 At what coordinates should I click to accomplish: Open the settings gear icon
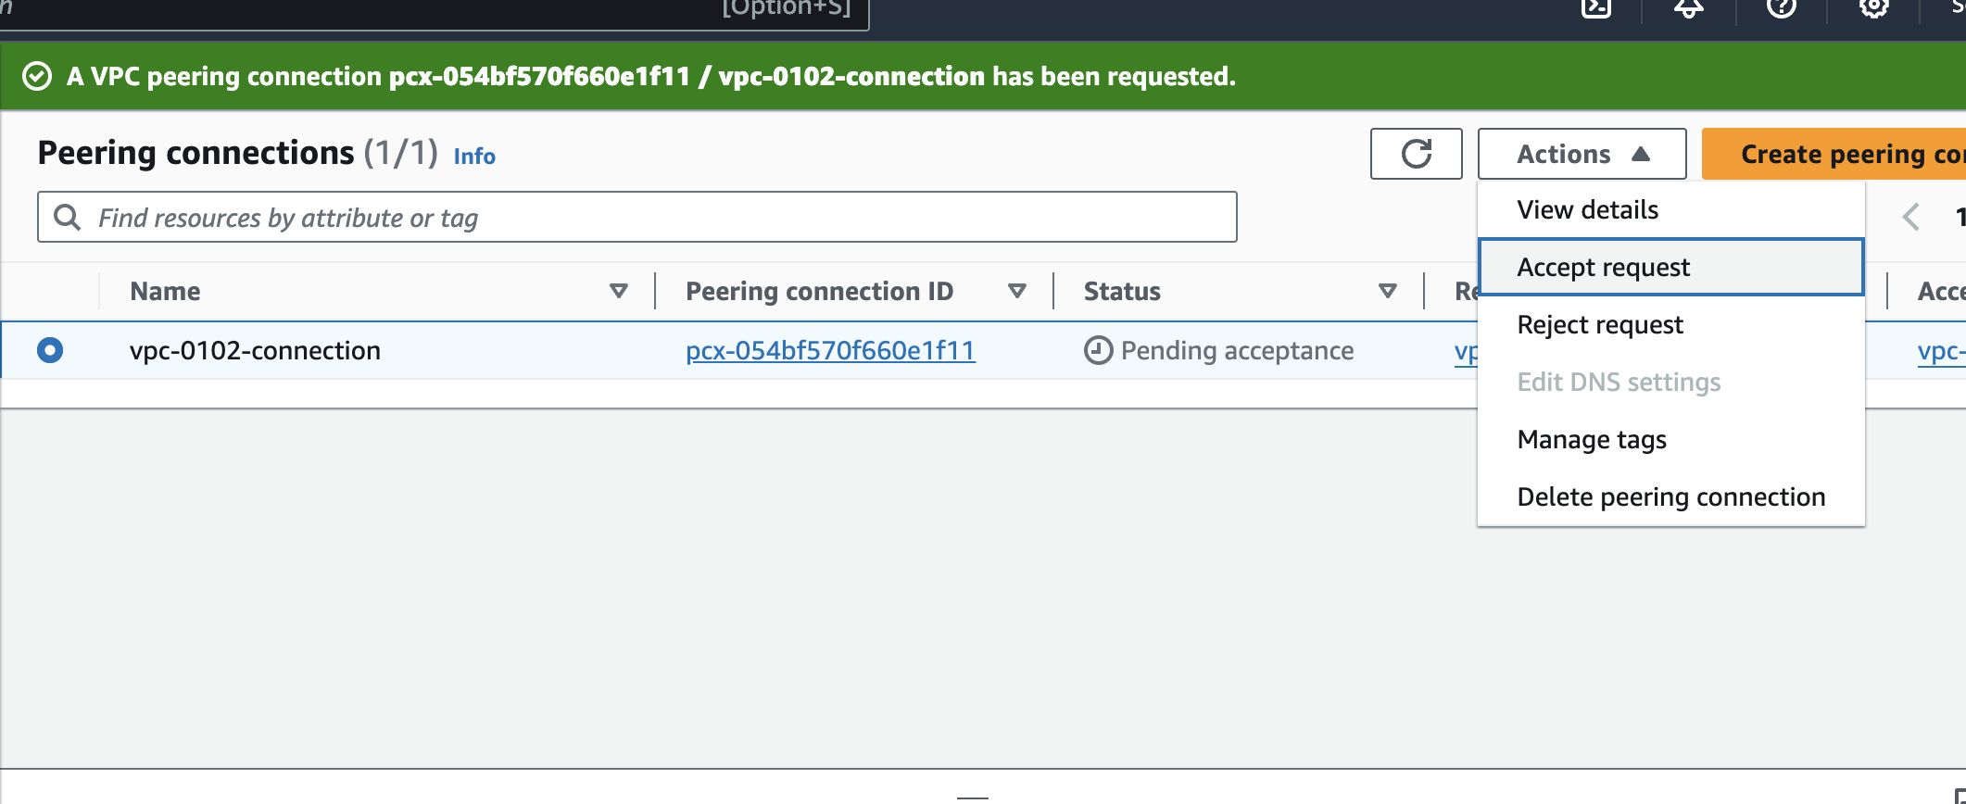1873,8
